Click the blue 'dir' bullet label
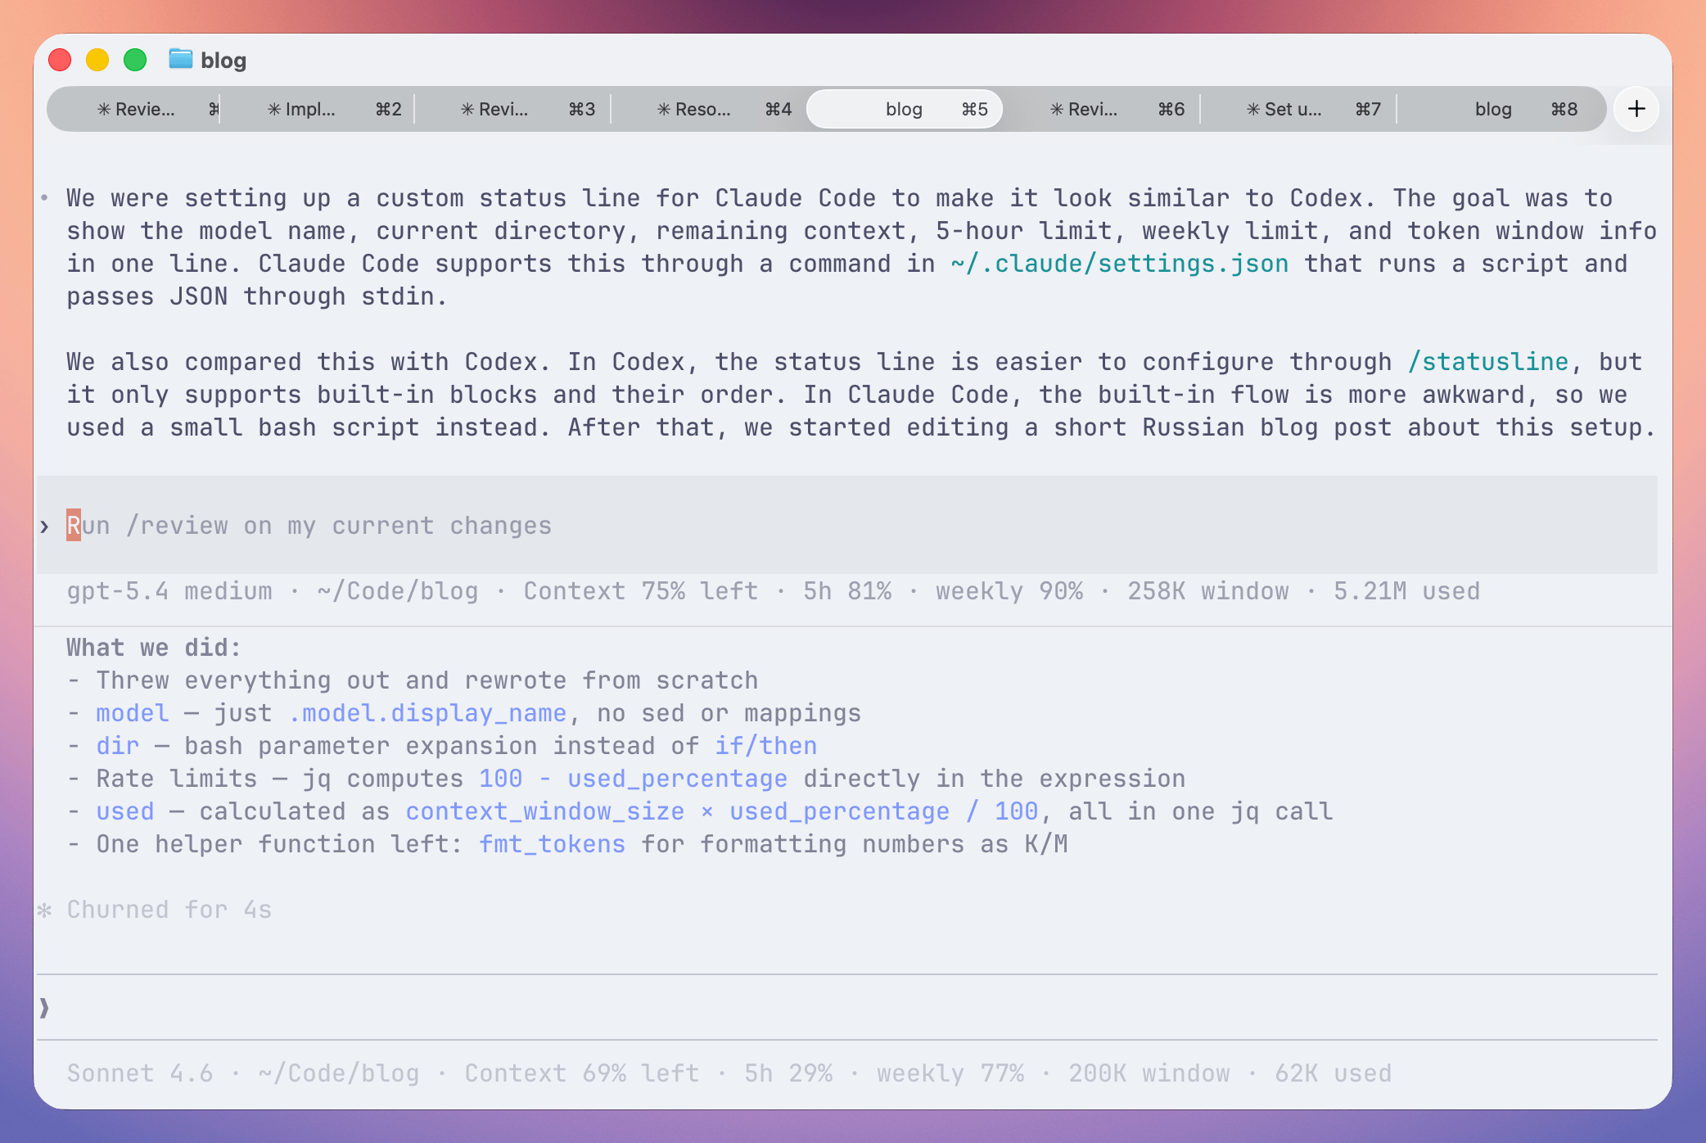1706x1143 pixels. point(118,746)
